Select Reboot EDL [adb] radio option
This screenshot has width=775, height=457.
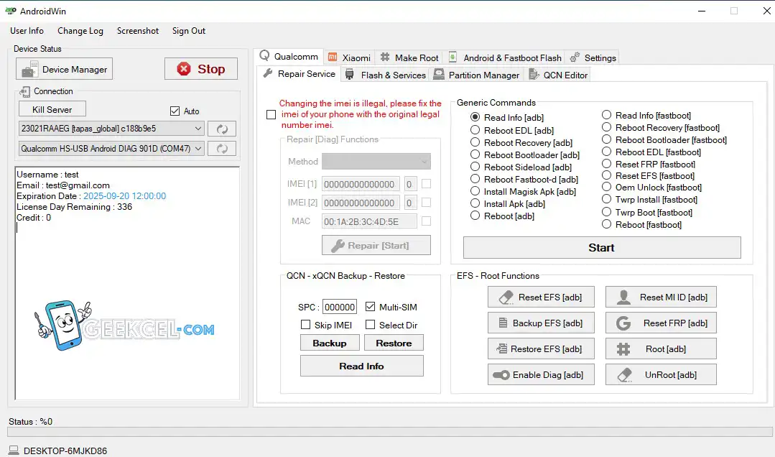(475, 130)
